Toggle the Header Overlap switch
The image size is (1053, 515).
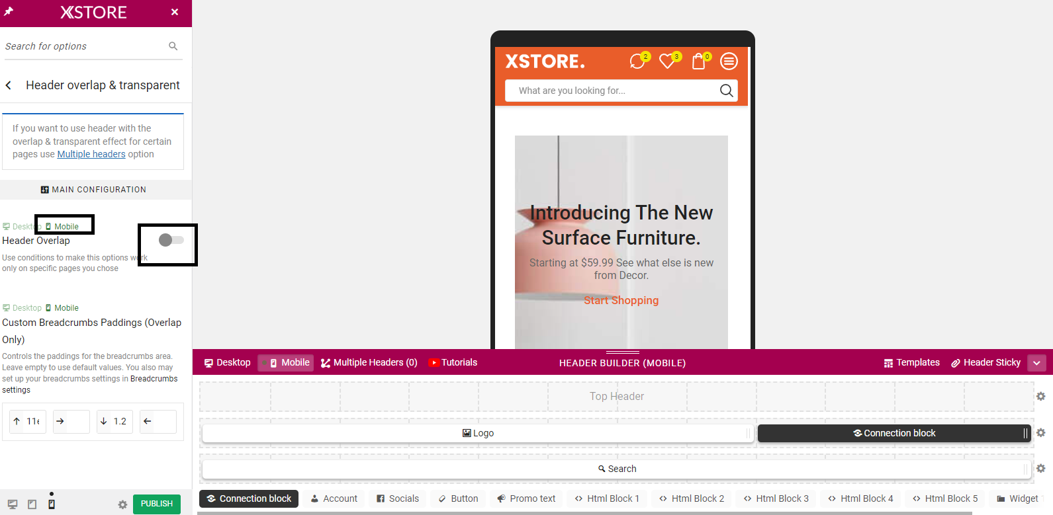pyautogui.click(x=171, y=240)
